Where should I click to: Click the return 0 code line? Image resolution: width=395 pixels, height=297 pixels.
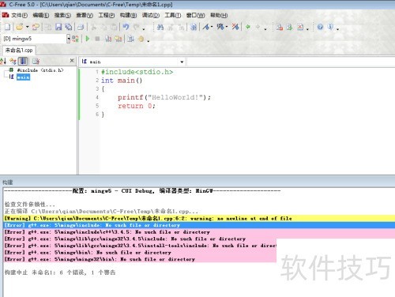(137, 106)
